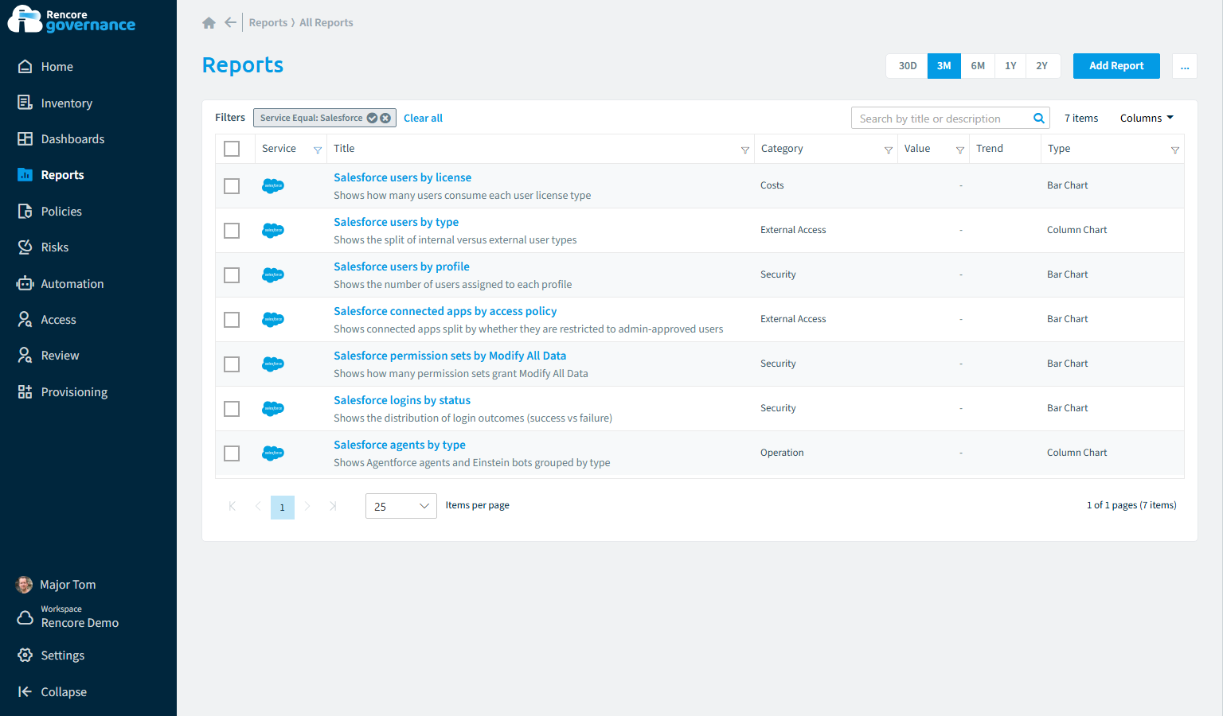Click the Clear all filters link

pos(423,118)
